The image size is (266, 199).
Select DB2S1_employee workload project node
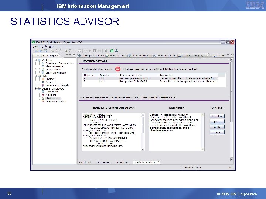pos(51,88)
